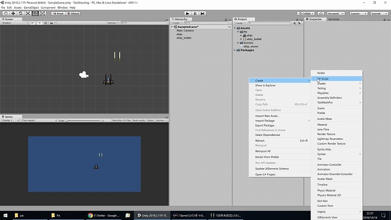
Task: Toggle Scene audio
Action: 45,22
